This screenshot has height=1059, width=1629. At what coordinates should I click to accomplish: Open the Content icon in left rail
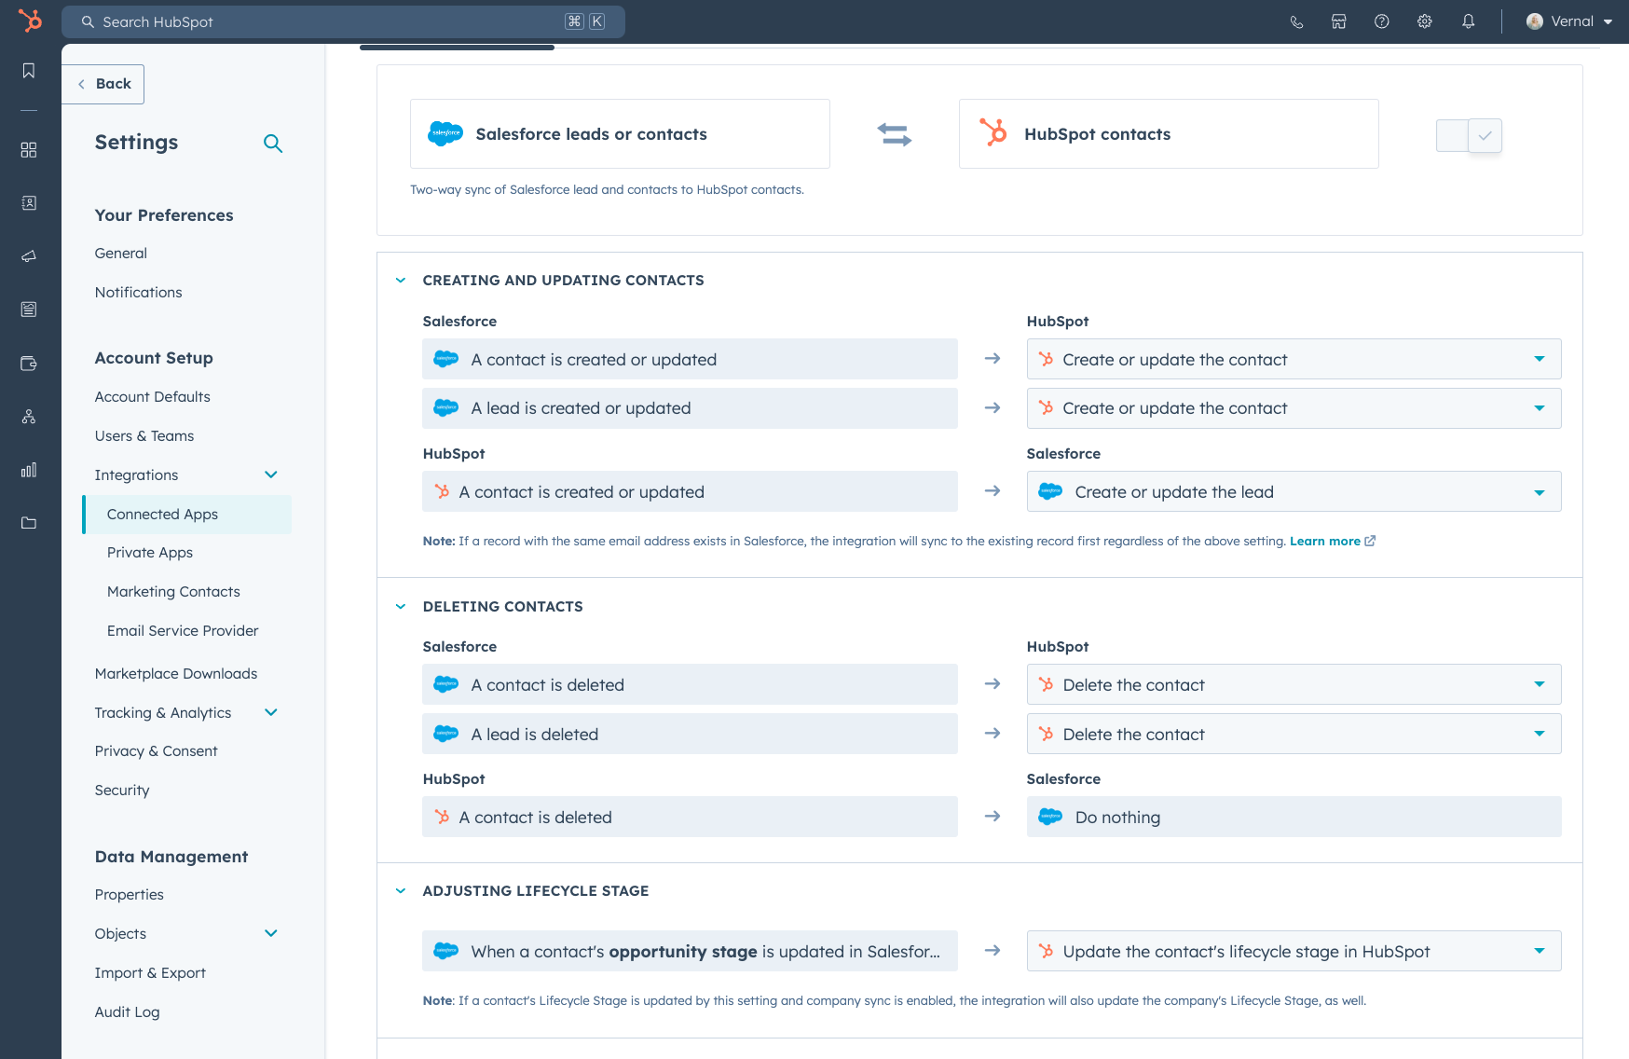point(29,309)
